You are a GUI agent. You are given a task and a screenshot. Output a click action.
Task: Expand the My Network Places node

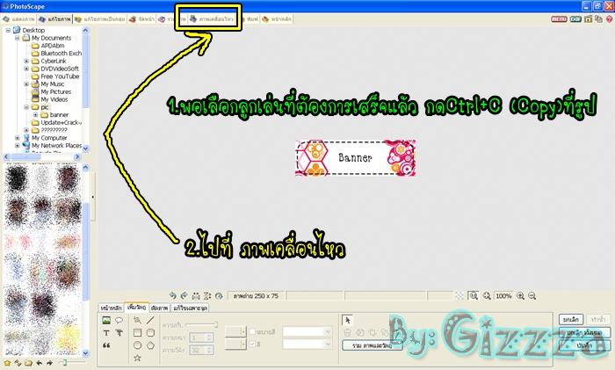(18, 146)
